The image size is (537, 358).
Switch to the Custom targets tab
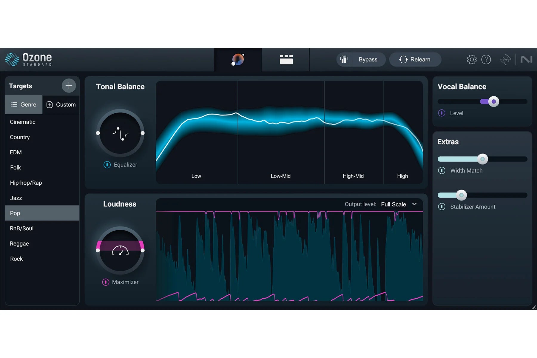click(61, 105)
